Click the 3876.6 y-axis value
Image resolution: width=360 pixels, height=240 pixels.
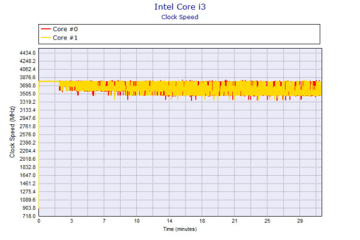pyautogui.click(x=28, y=77)
